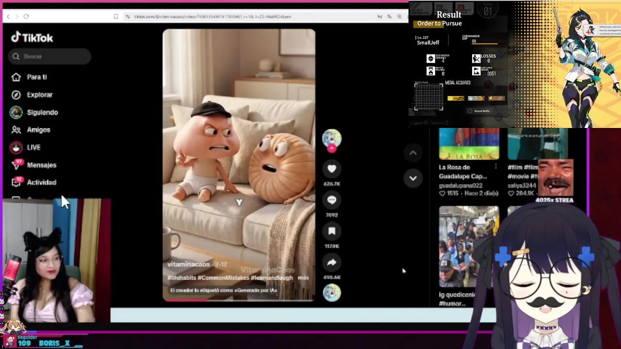Click the Result heading in the game window
The width and height of the screenshot is (621, 349).
tap(449, 15)
